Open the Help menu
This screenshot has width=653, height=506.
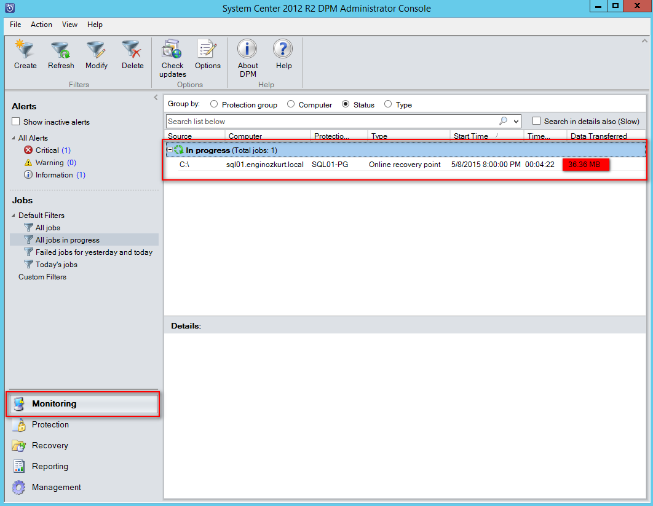(x=95, y=25)
